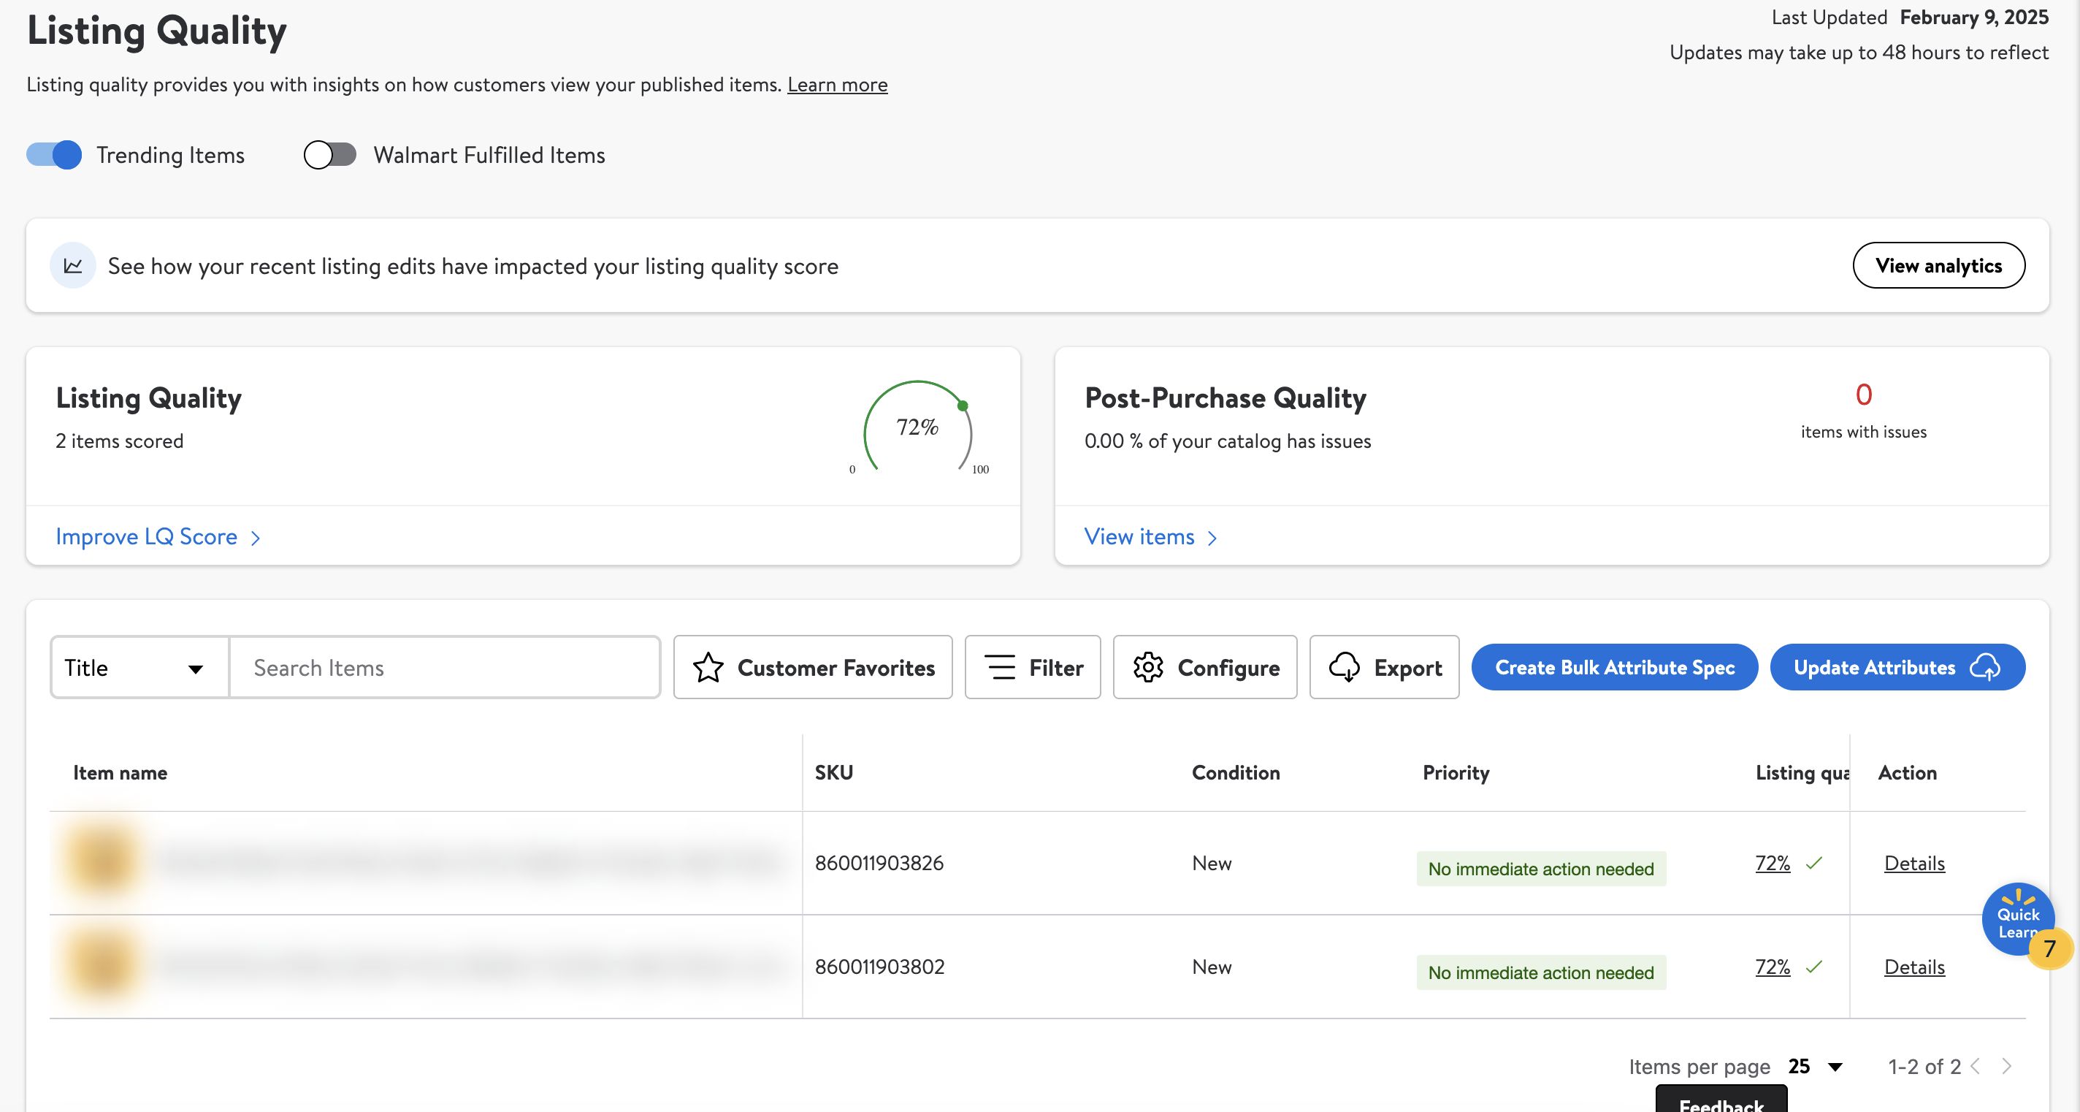Click New condition for SKU 860011903826
Viewport: 2080px width, 1112px height.
(x=1212, y=864)
